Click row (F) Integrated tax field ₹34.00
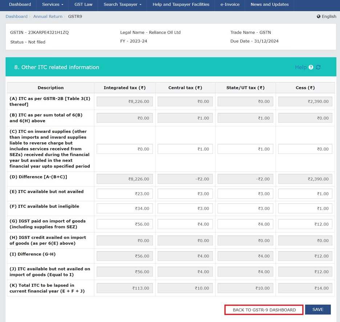340x322 pixels. [125, 208]
